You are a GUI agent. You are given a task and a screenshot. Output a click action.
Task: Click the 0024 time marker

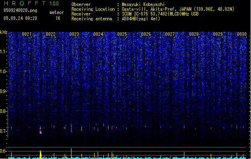(x=98, y=34)
